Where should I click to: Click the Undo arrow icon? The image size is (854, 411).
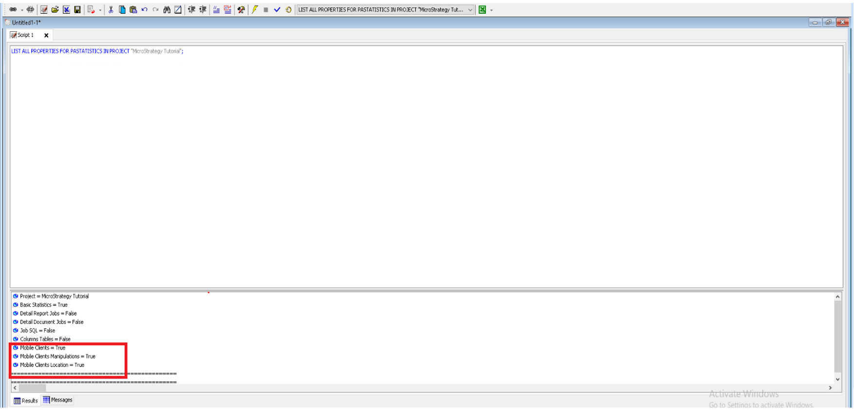pos(145,10)
